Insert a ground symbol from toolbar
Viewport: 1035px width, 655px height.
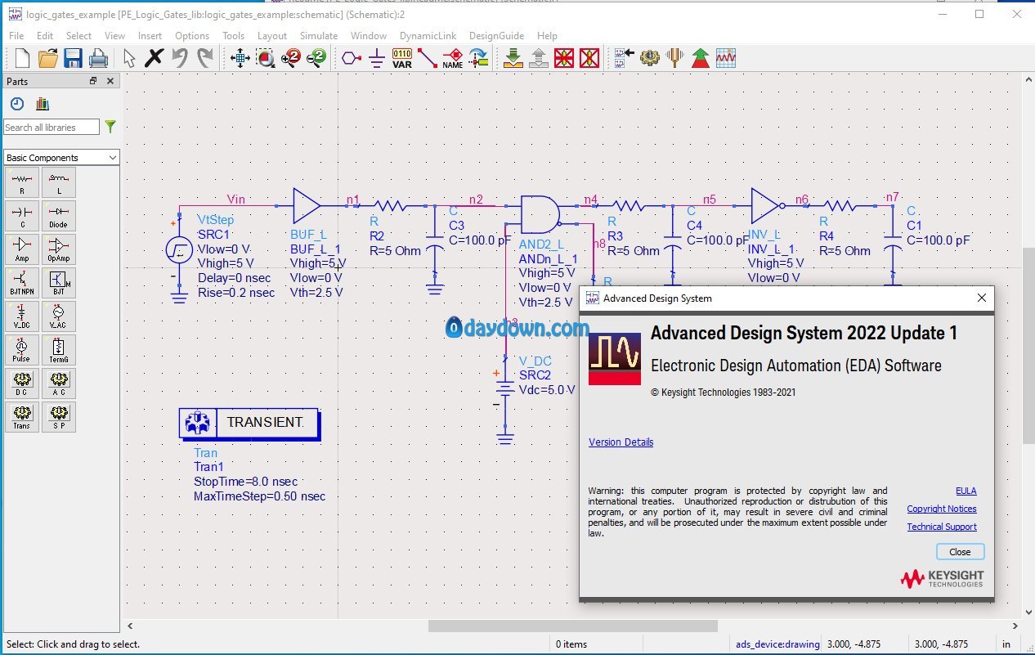pos(376,58)
